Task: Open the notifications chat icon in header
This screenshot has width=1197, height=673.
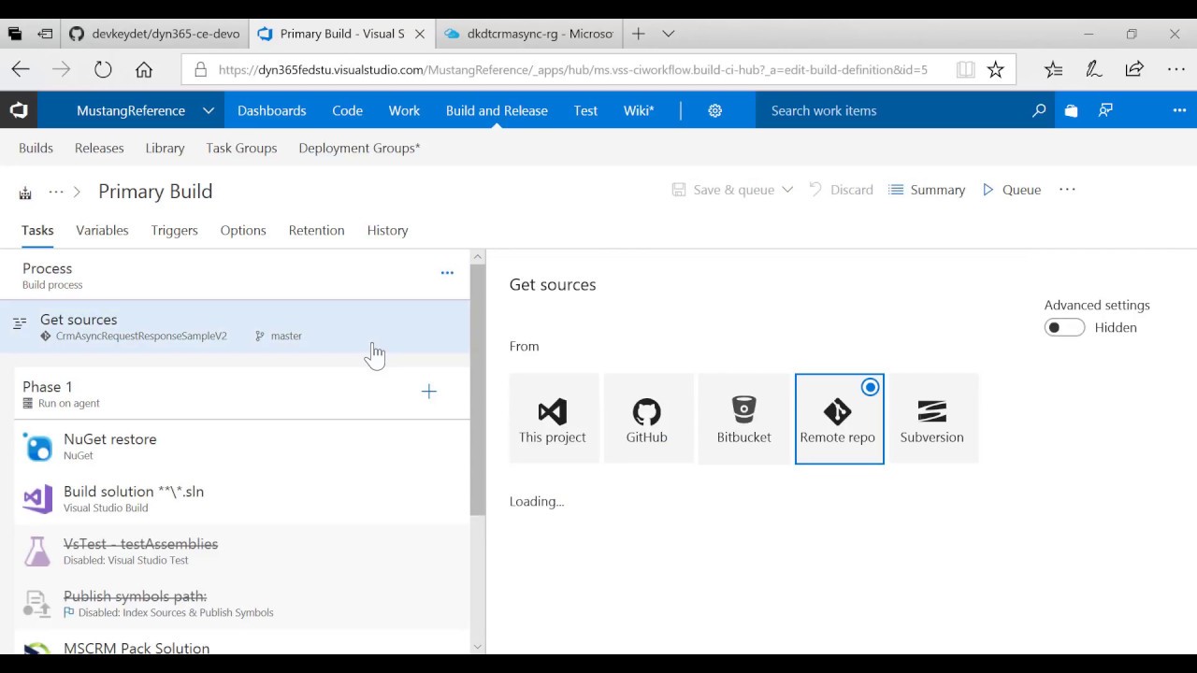Action: tap(1106, 110)
